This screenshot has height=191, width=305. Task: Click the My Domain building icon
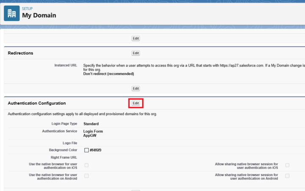pyautogui.click(x=11, y=13)
